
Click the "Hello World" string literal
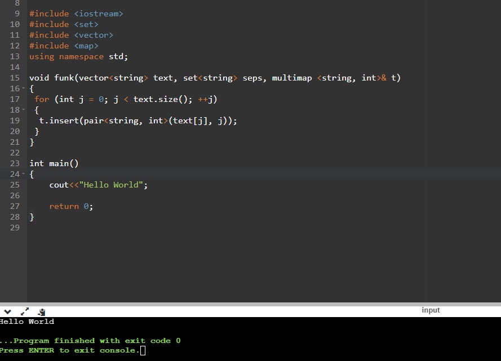pos(111,185)
